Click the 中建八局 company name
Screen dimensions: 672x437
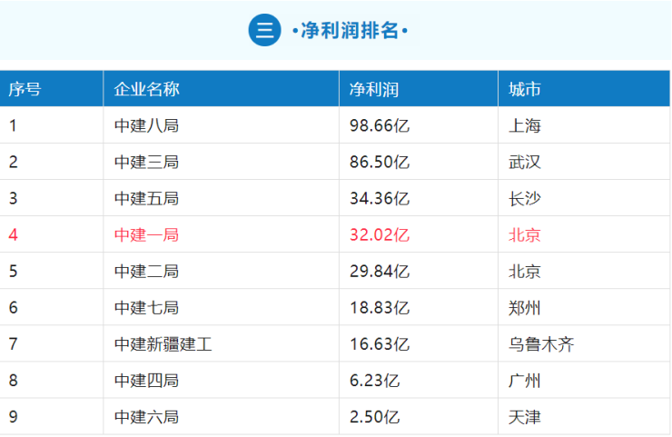pos(146,125)
